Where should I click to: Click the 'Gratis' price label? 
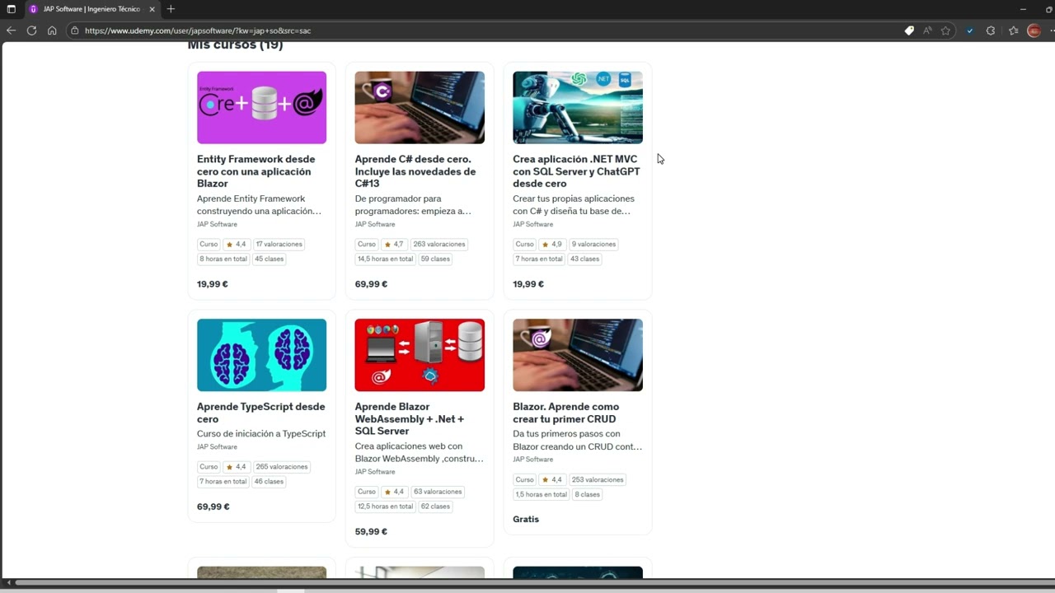[526, 520]
